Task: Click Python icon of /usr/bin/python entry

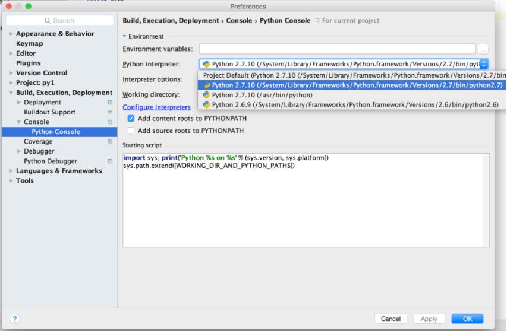Action: click(206, 95)
